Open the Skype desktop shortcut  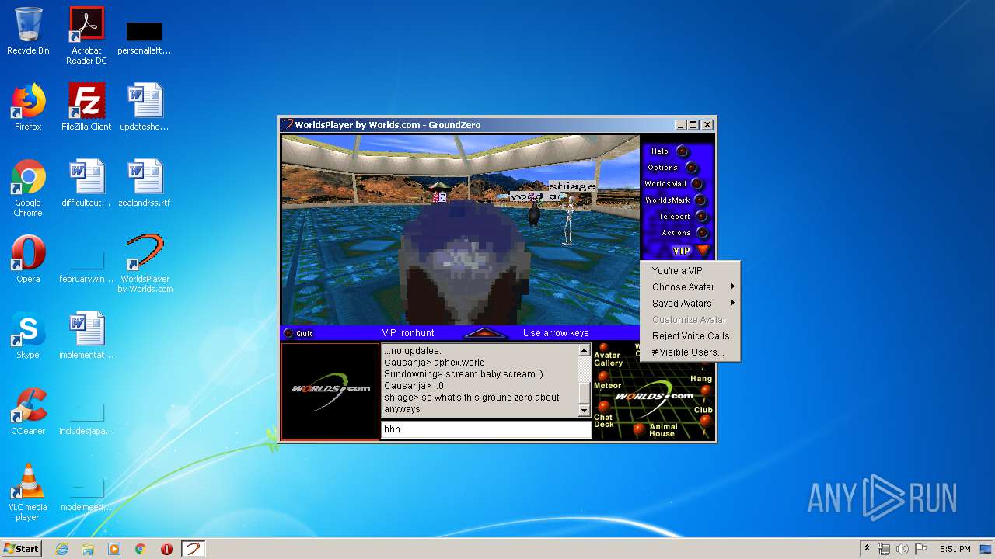tap(28, 335)
